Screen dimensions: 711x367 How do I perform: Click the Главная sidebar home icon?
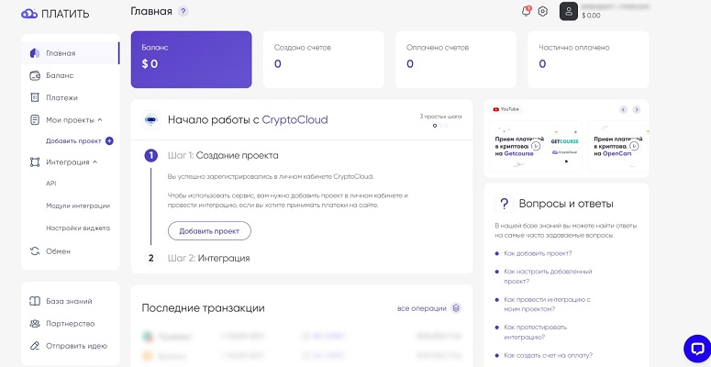coord(35,53)
